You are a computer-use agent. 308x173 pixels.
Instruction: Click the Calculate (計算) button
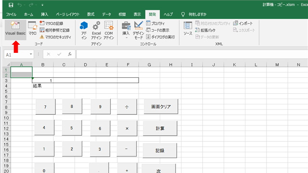(160, 128)
